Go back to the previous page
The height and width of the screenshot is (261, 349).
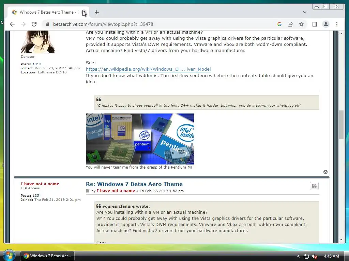[12, 24]
